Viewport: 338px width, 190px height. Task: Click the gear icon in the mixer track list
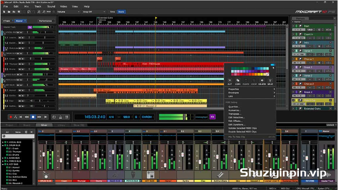tap(26, 132)
